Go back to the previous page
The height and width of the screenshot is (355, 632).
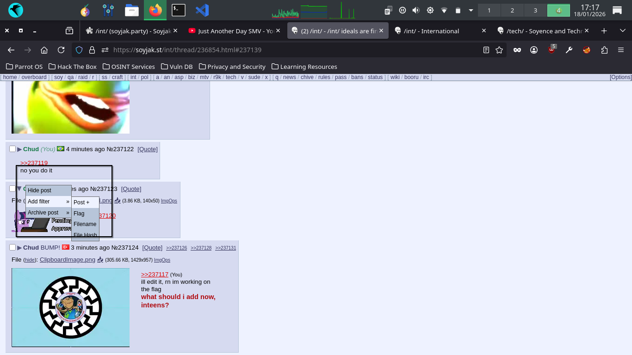pos(11,50)
